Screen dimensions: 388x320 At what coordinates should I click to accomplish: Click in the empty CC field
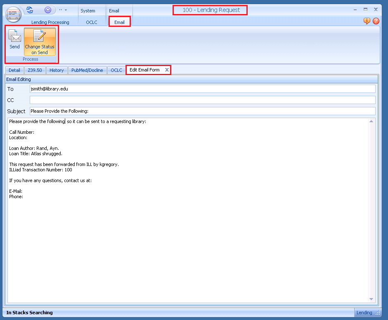[x=202, y=100]
